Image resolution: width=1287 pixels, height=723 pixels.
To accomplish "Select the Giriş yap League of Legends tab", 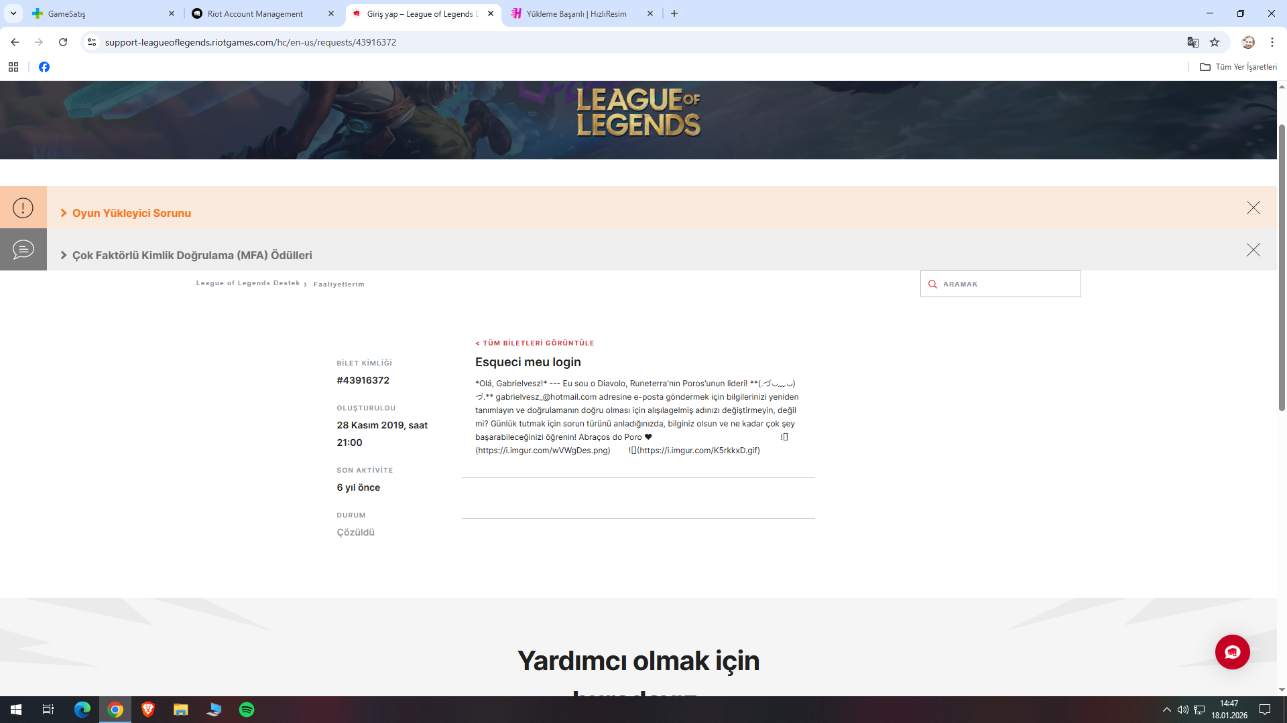I will [422, 13].
